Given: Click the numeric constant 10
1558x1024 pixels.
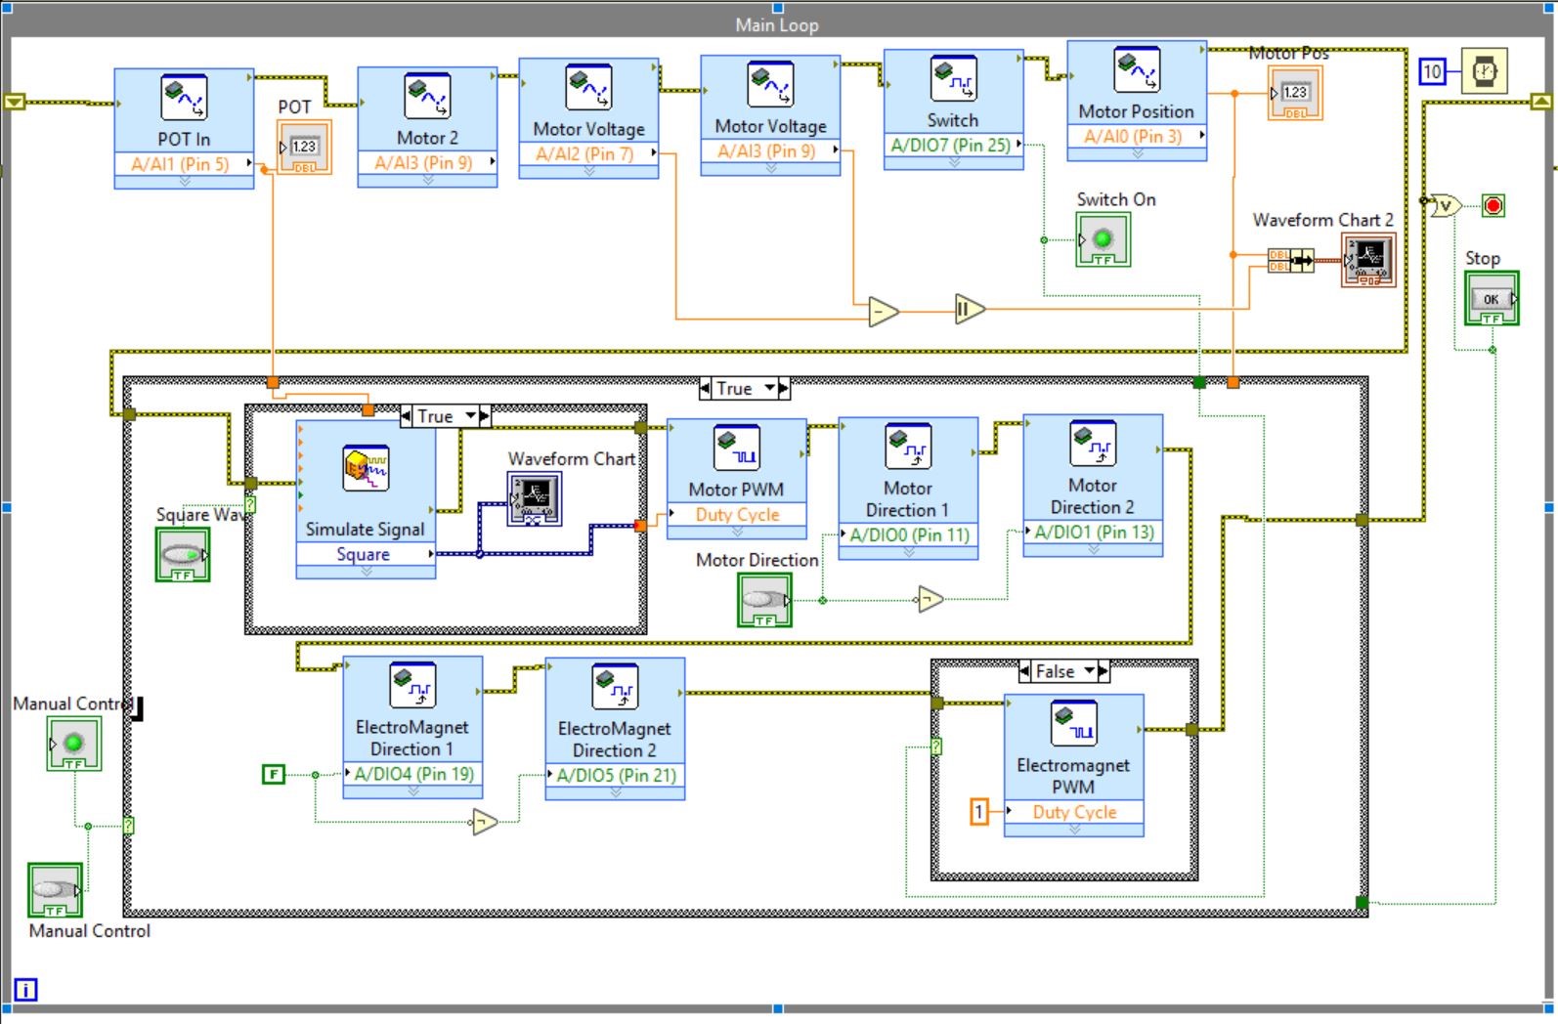Looking at the screenshot, I should coord(1432,71).
